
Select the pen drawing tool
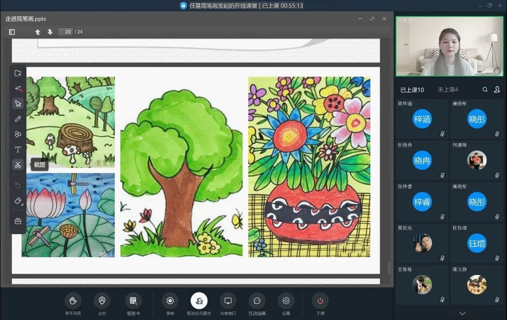[18, 119]
